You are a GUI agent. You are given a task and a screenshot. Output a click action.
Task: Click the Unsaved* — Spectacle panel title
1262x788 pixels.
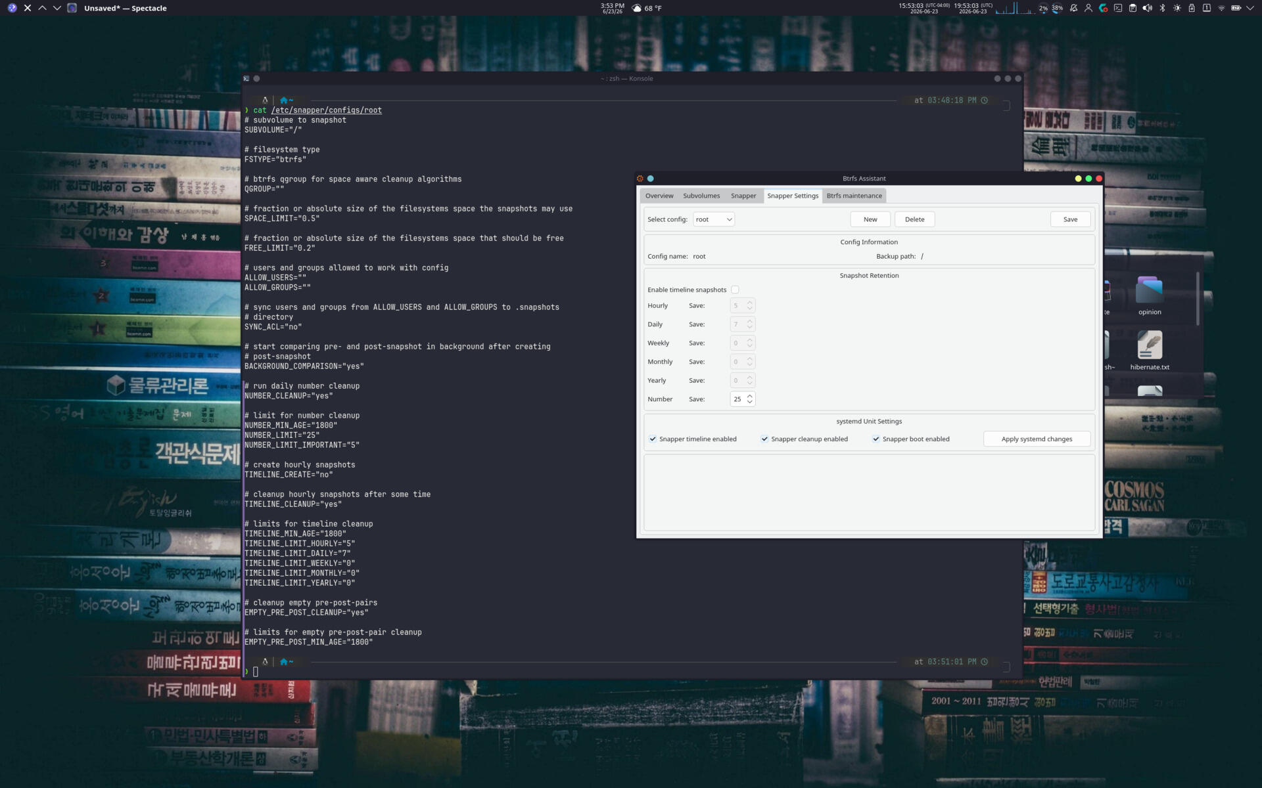click(125, 8)
